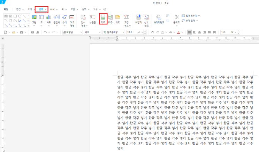
Task: Open the underline style dropdown arrow
Action: (x=166, y=32)
